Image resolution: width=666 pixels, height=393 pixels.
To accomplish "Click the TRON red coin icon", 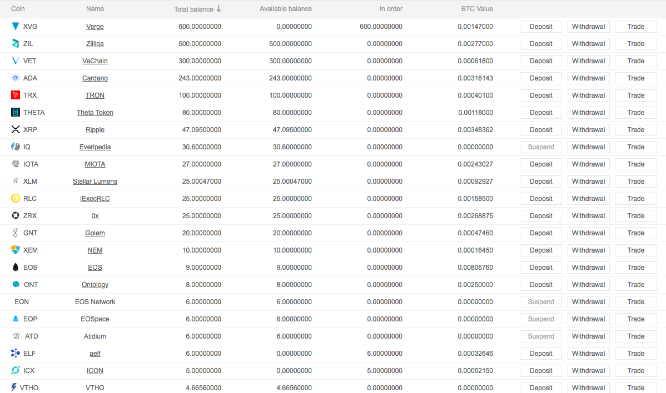I will pos(16,95).
